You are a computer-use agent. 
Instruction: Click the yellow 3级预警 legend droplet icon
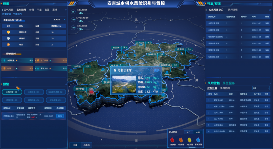click(x=189, y=140)
